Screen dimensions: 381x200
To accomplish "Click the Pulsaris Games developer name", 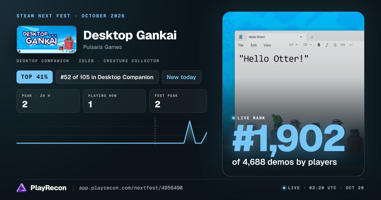I will (x=103, y=47).
